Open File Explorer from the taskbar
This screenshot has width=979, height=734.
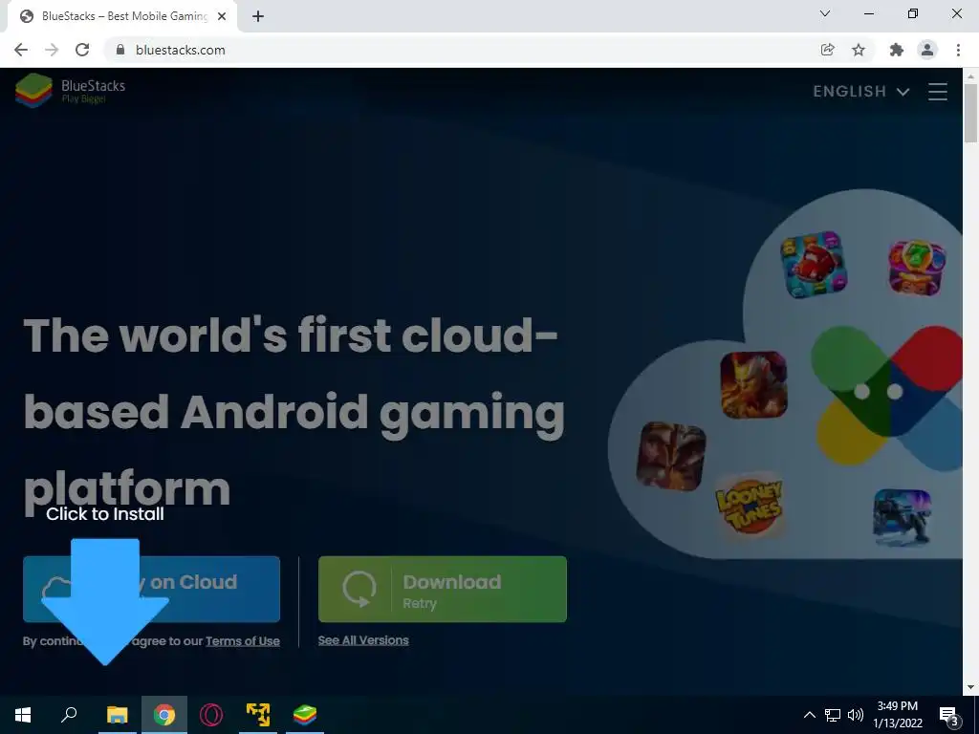coord(117,715)
